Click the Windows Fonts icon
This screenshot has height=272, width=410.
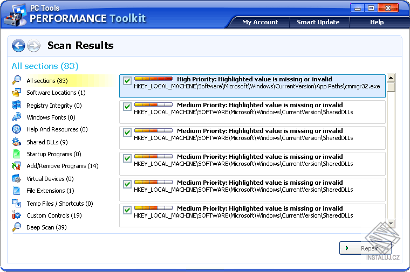[16, 117]
